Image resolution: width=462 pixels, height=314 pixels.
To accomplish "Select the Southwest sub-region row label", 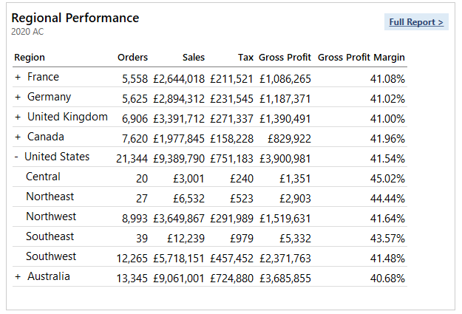I will [50, 256].
